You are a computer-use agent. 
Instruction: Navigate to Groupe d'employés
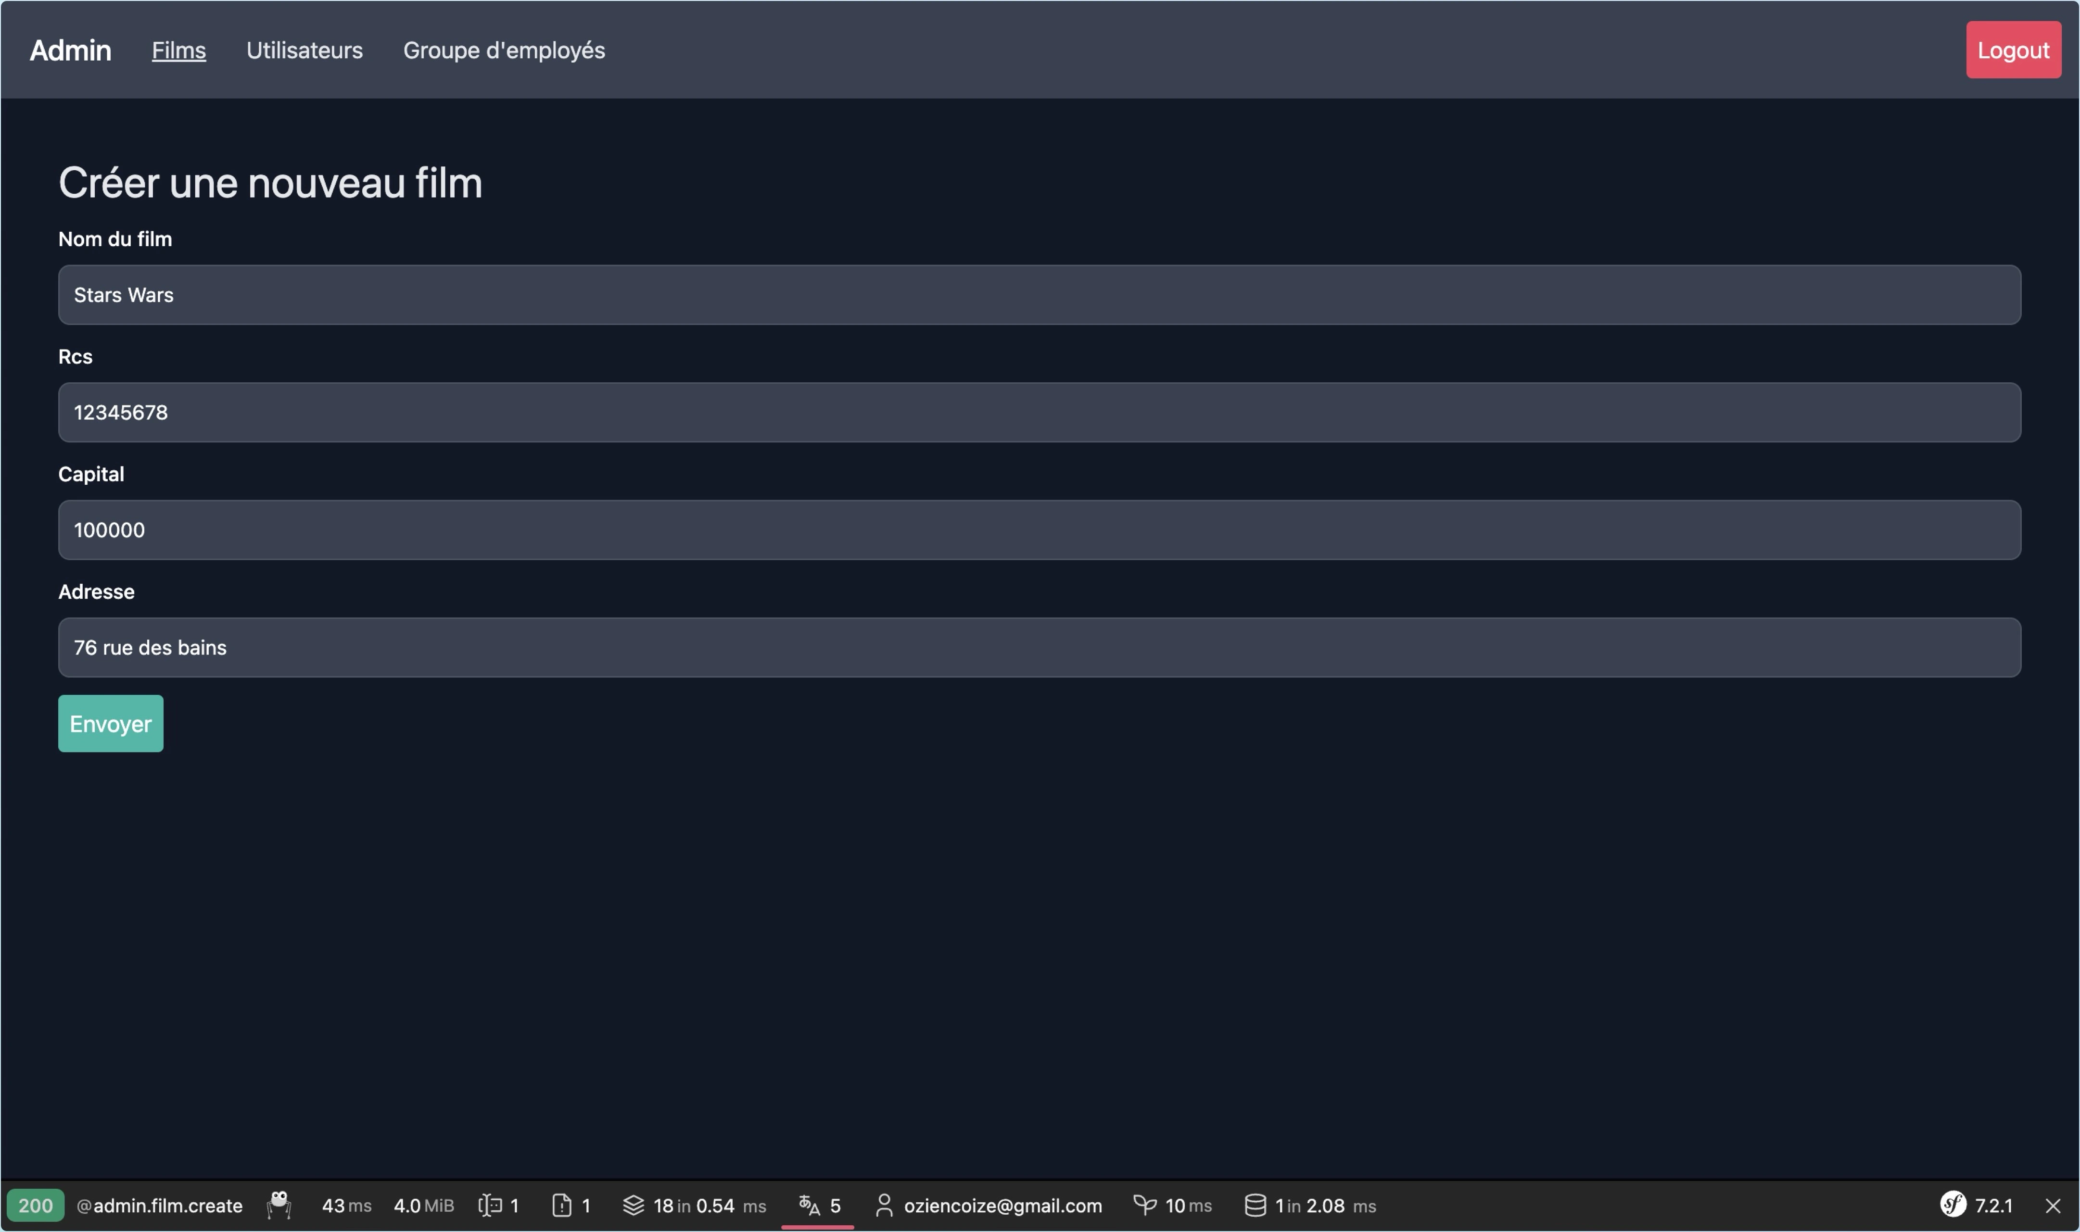pos(504,50)
